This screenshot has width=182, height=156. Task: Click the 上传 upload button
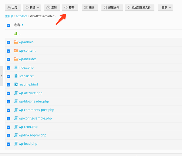pos(13,8)
